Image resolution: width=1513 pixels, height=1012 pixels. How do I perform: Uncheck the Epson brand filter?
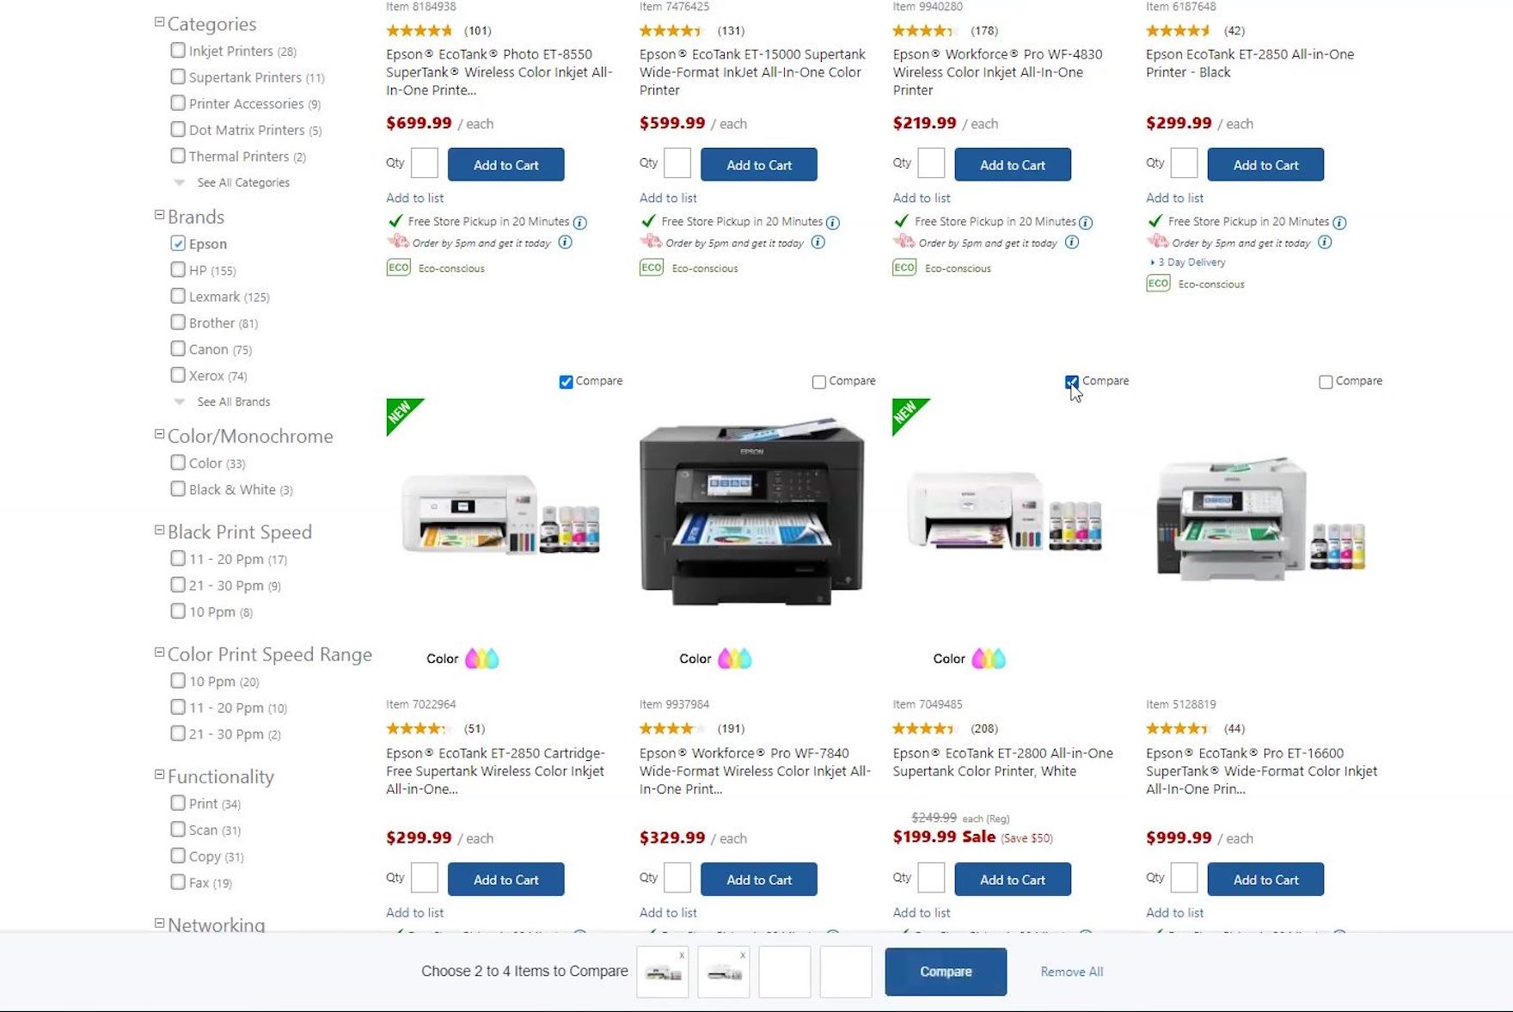(x=178, y=243)
